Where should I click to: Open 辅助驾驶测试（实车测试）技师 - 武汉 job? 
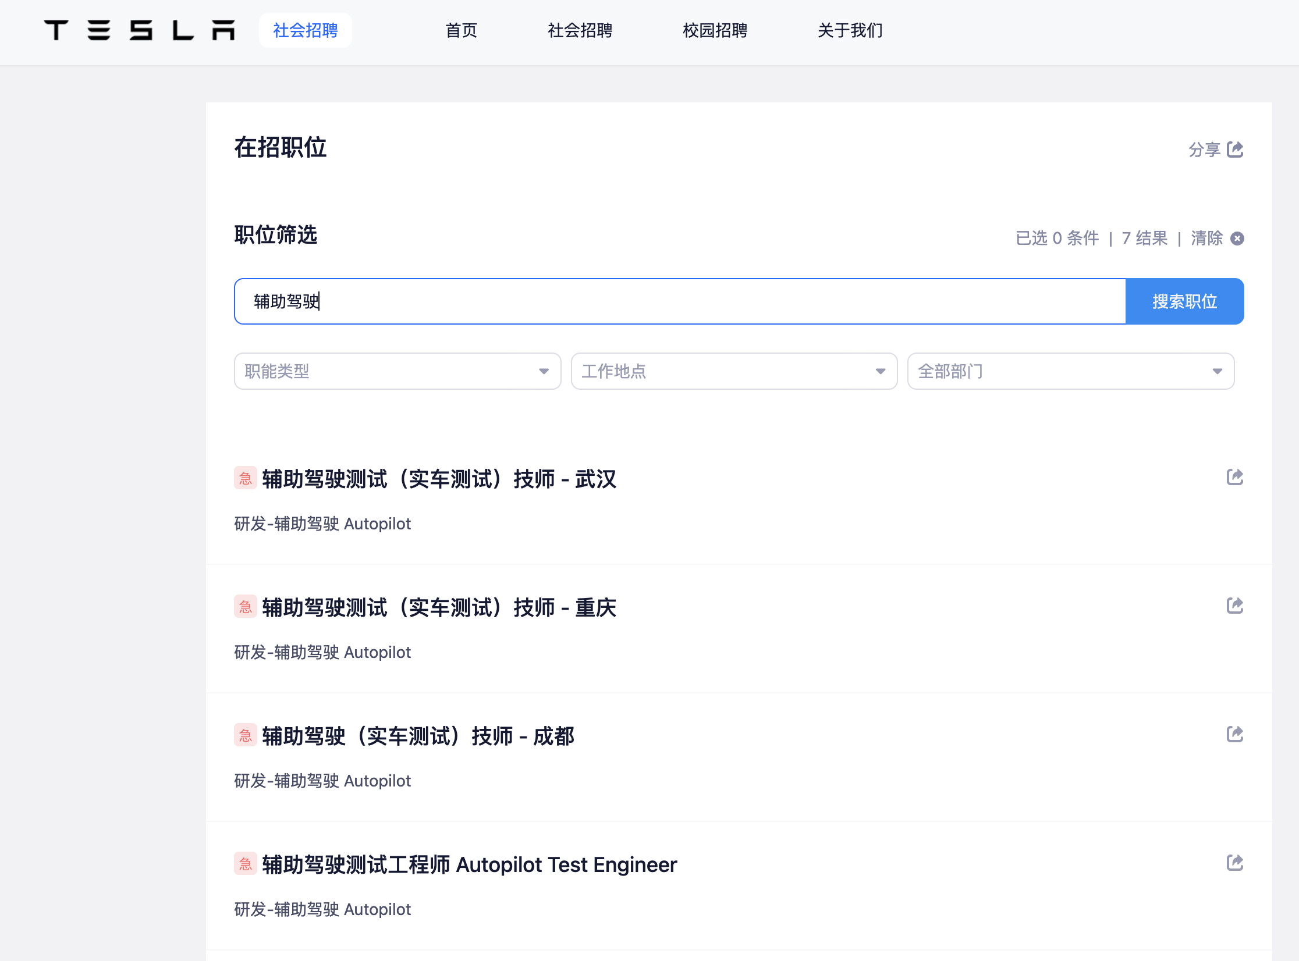pyautogui.click(x=439, y=479)
